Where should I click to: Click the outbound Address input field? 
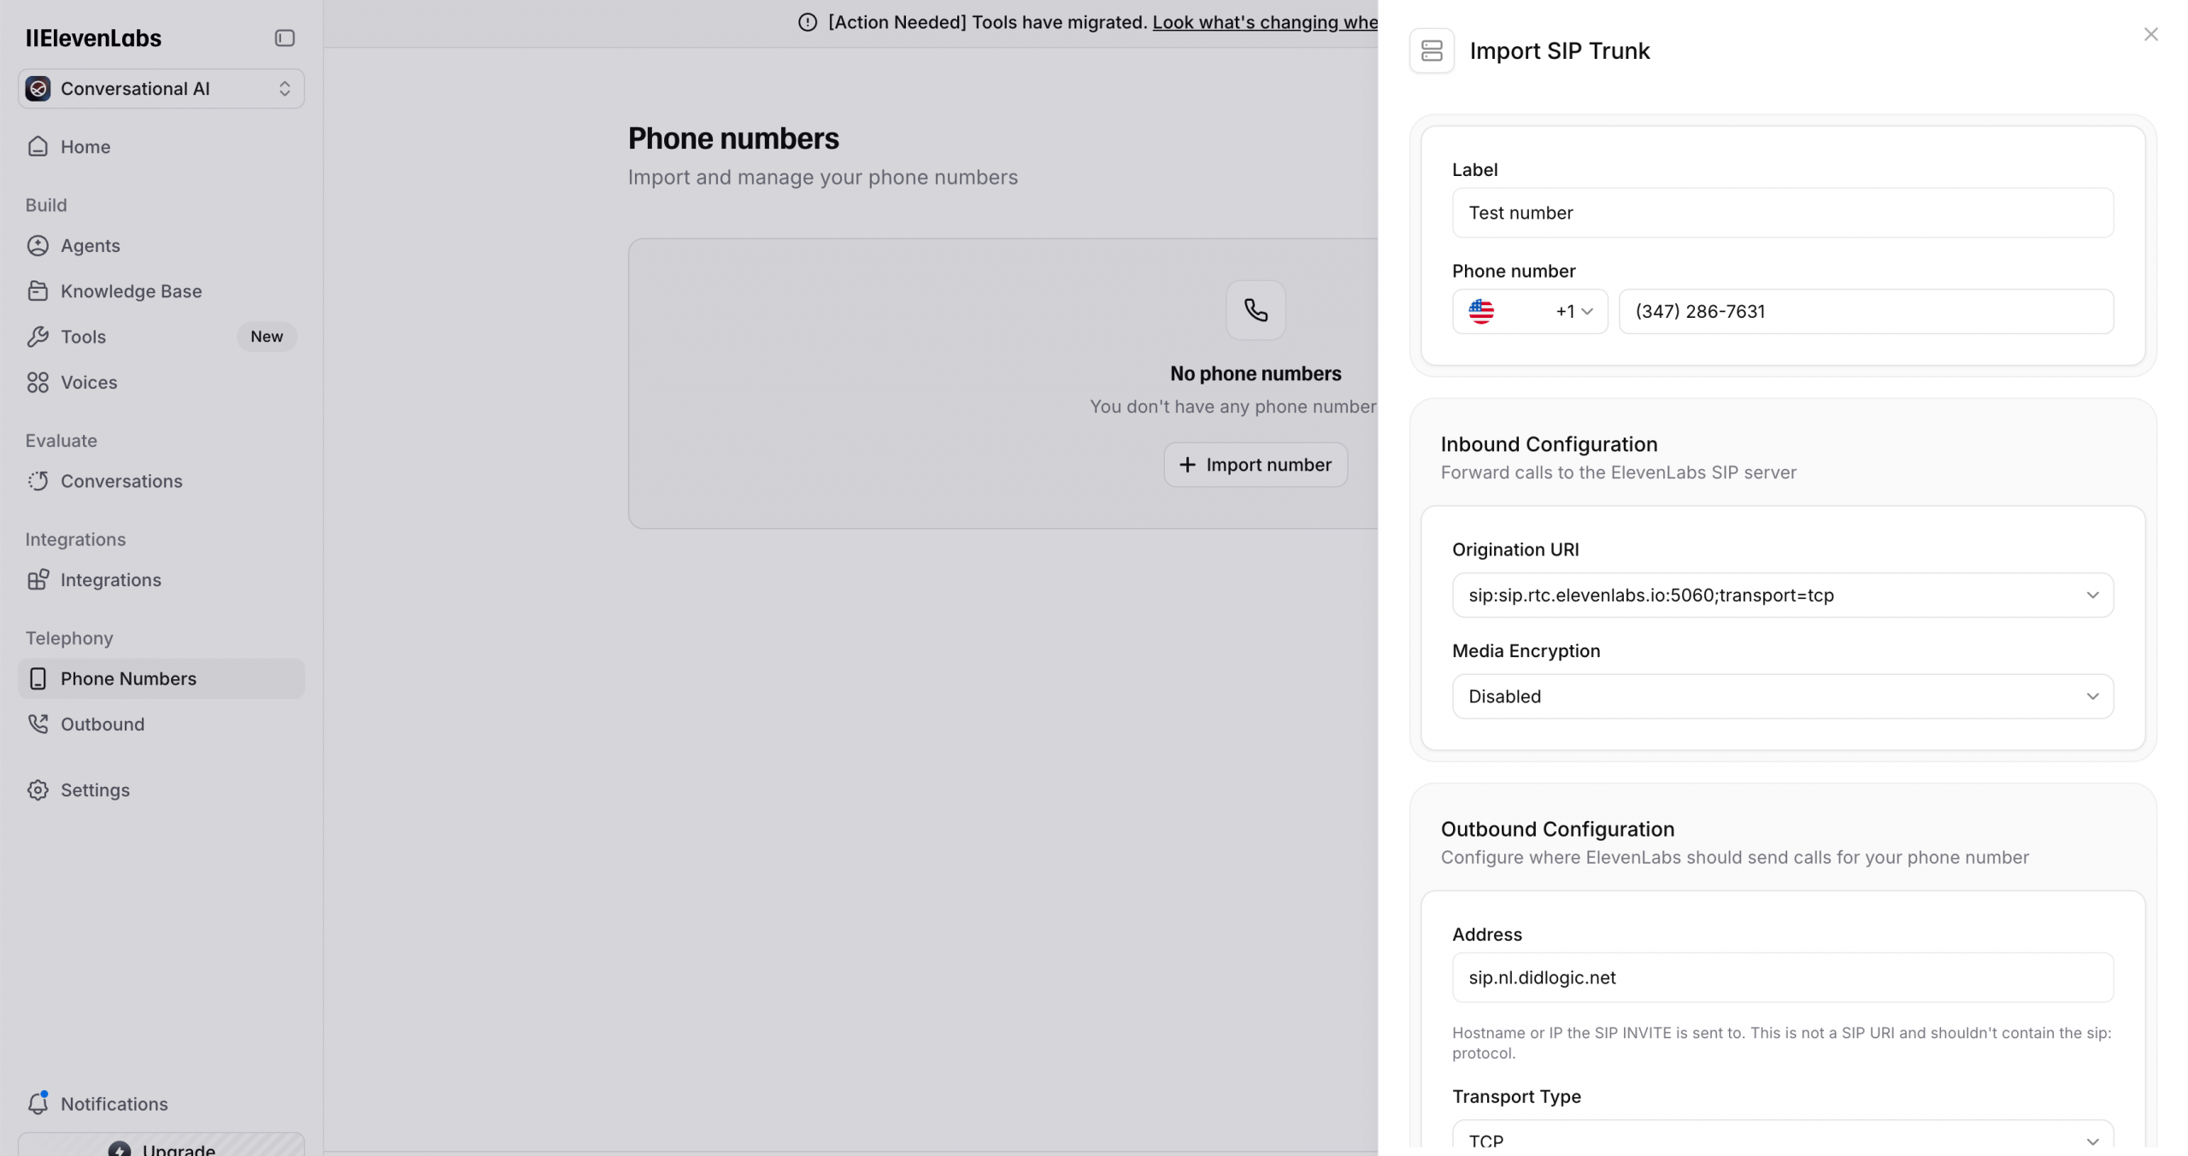pyautogui.click(x=1782, y=977)
